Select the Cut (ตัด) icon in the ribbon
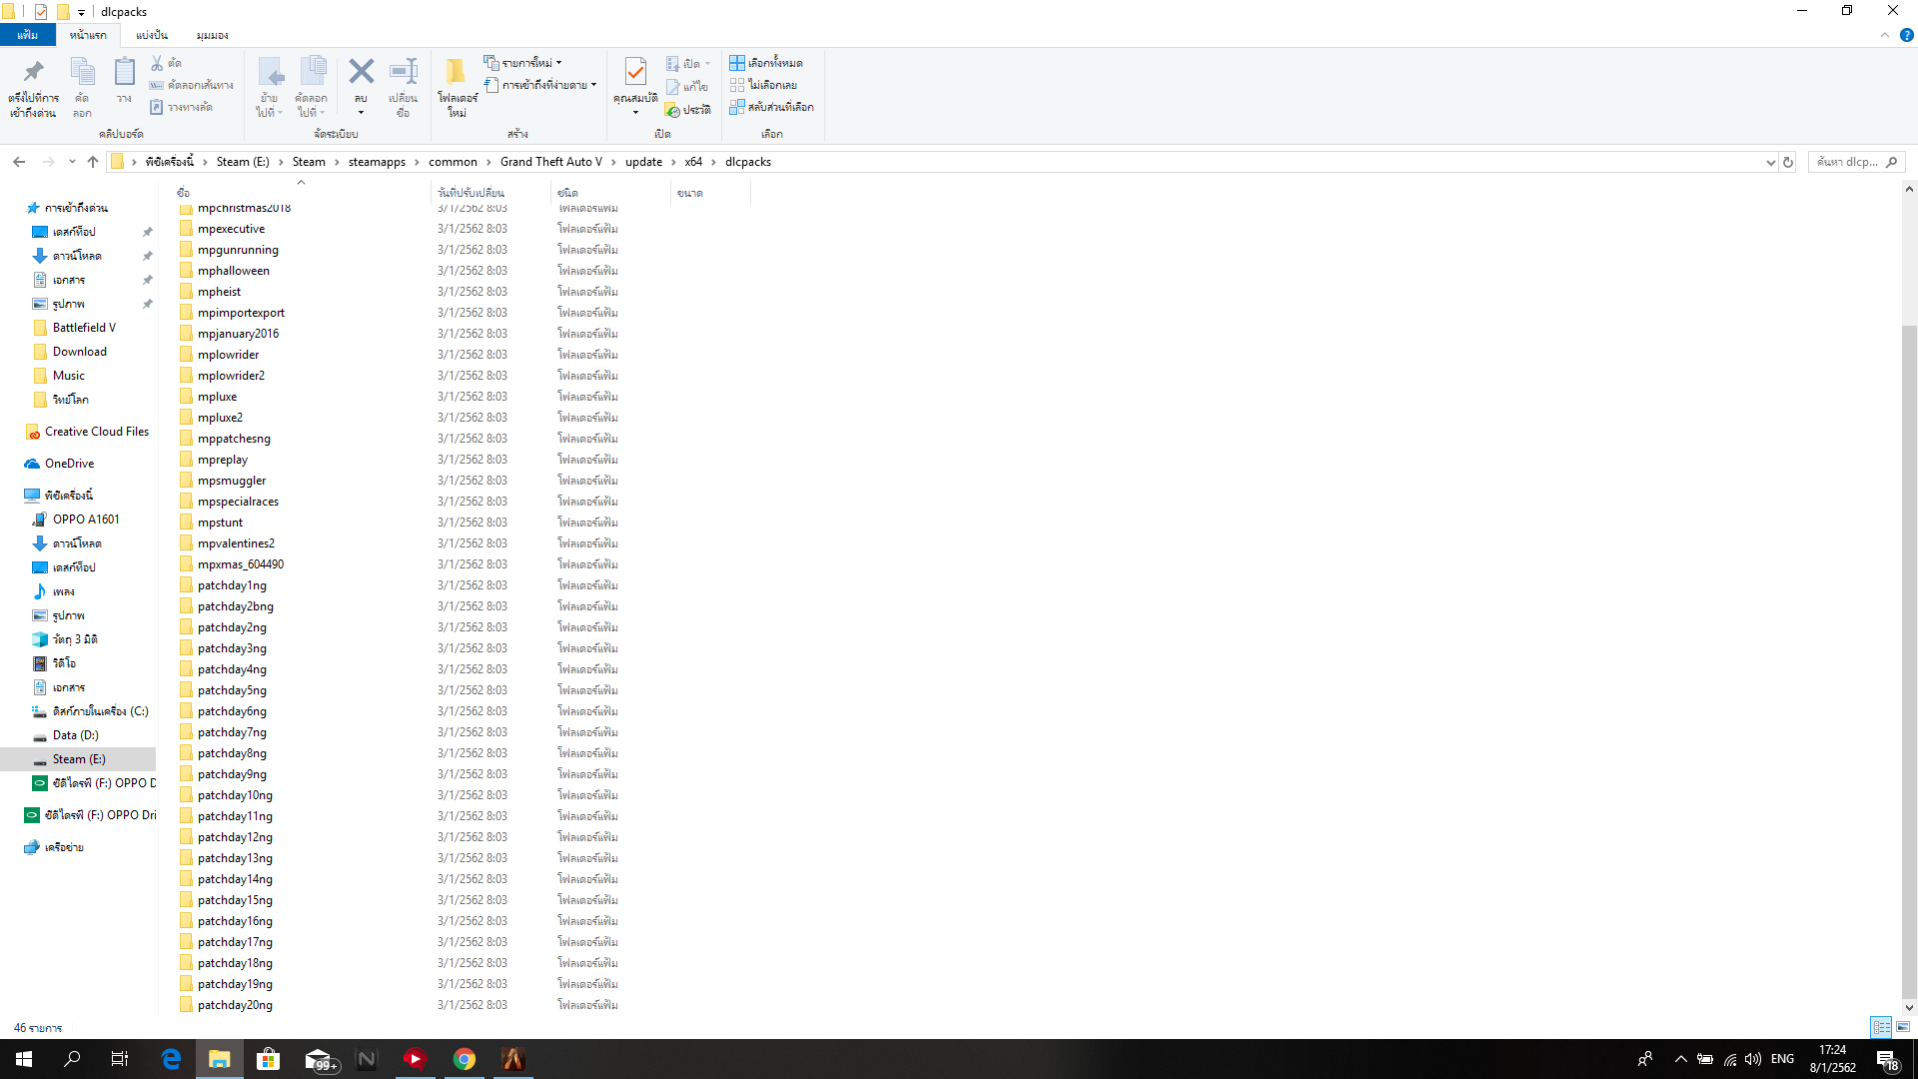Screen dimensions: 1918x1079 [157, 63]
